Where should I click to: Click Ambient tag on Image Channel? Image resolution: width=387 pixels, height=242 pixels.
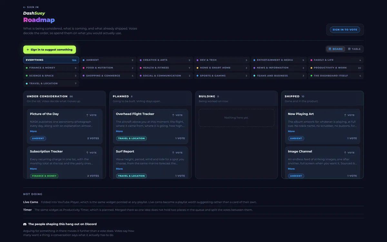pyautogui.click(x=296, y=176)
